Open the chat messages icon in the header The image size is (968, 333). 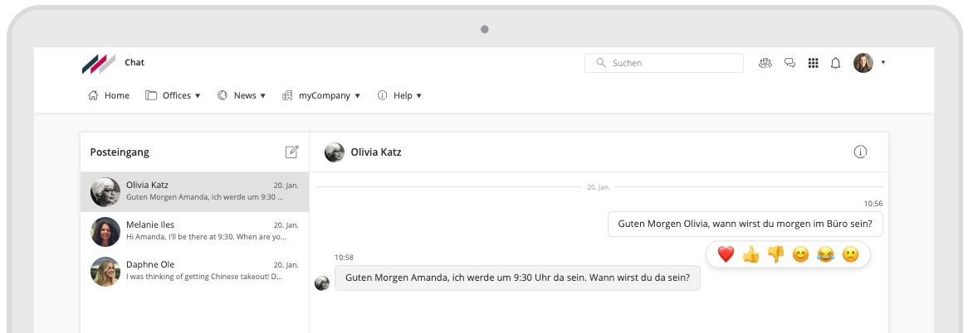point(790,63)
